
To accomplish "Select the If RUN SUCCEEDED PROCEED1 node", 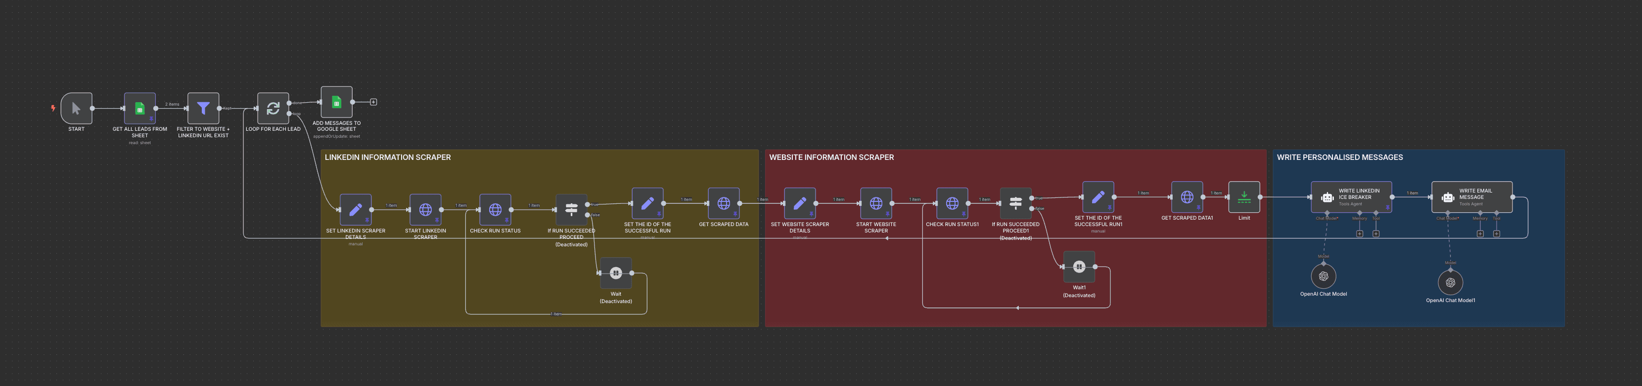I will tap(1015, 203).
